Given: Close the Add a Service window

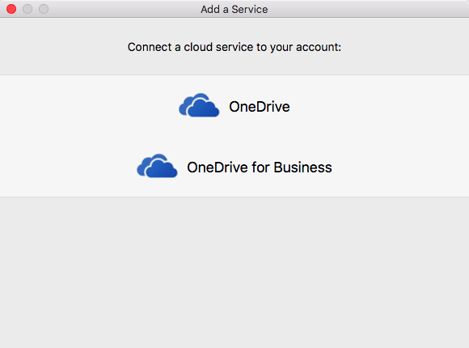Looking at the screenshot, I should [11, 9].
